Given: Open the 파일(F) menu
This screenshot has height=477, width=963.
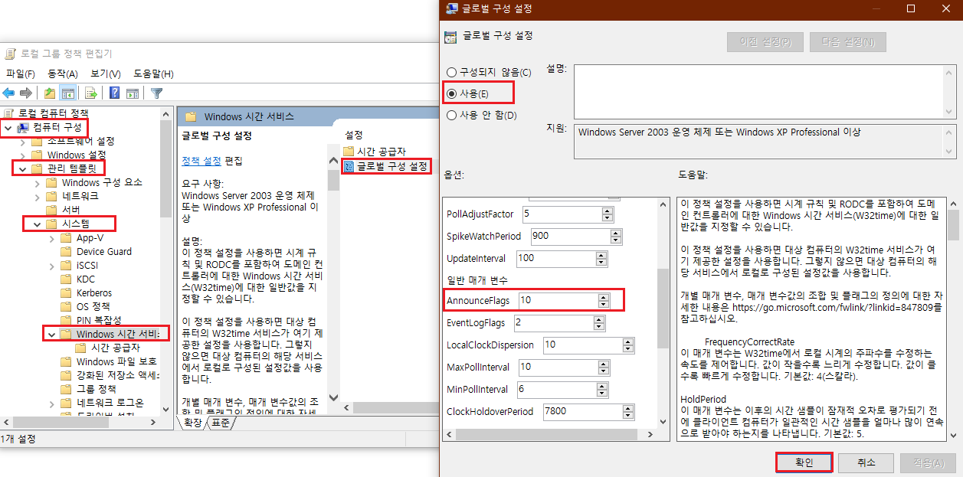Looking at the screenshot, I should coord(21,74).
